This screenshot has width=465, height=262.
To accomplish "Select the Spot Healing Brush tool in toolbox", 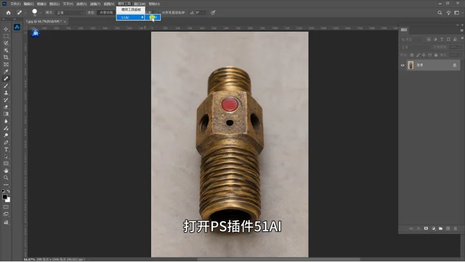I will (6, 79).
